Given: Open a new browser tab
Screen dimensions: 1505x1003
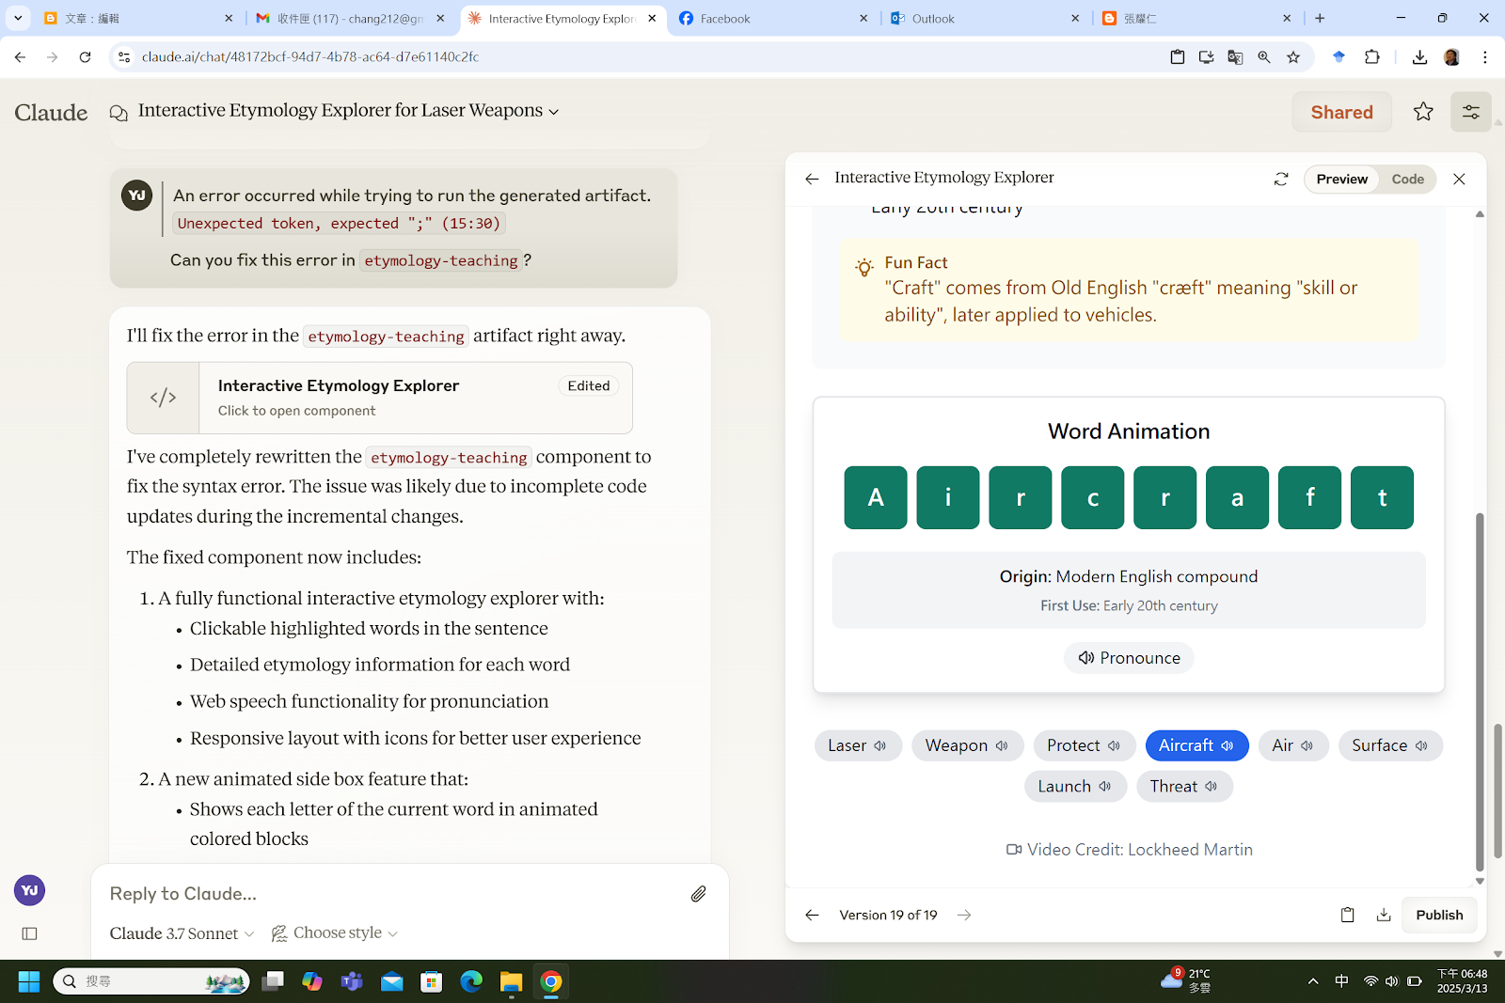Looking at the screenshot, I should (1320, 19).
